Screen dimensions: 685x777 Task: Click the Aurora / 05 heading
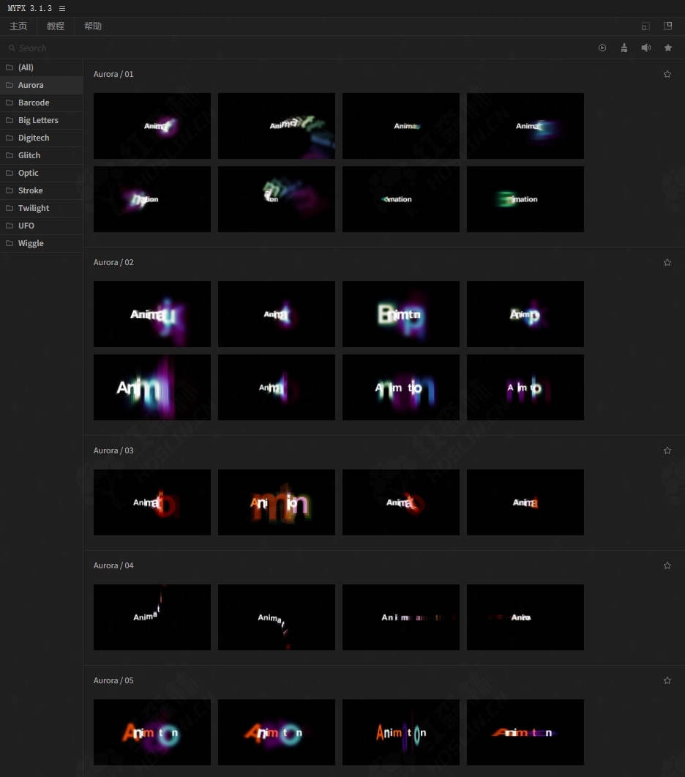(x=113, y=681)
